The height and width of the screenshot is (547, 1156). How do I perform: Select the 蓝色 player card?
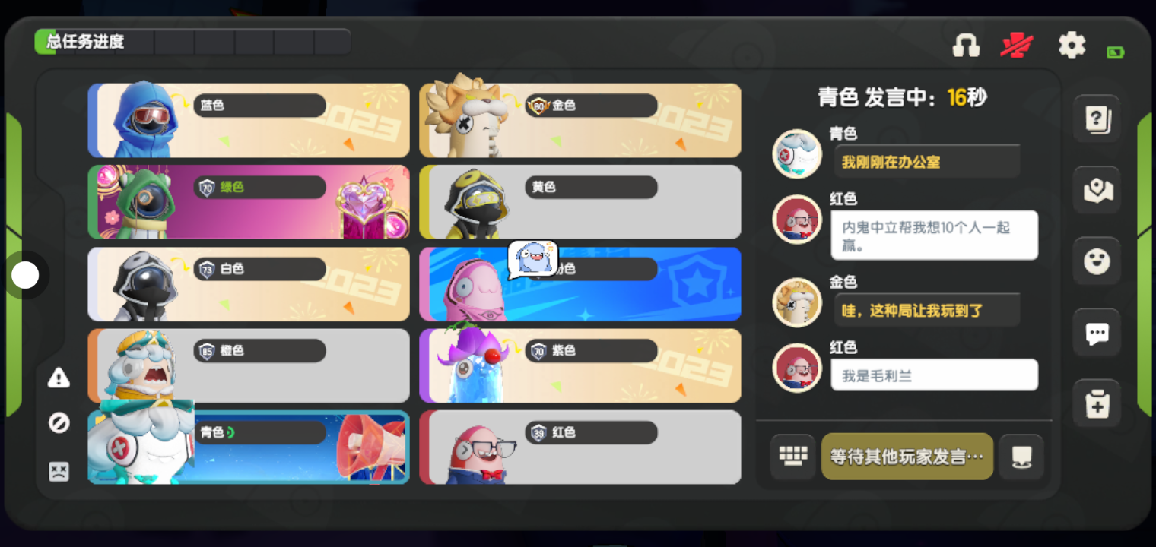249,120
